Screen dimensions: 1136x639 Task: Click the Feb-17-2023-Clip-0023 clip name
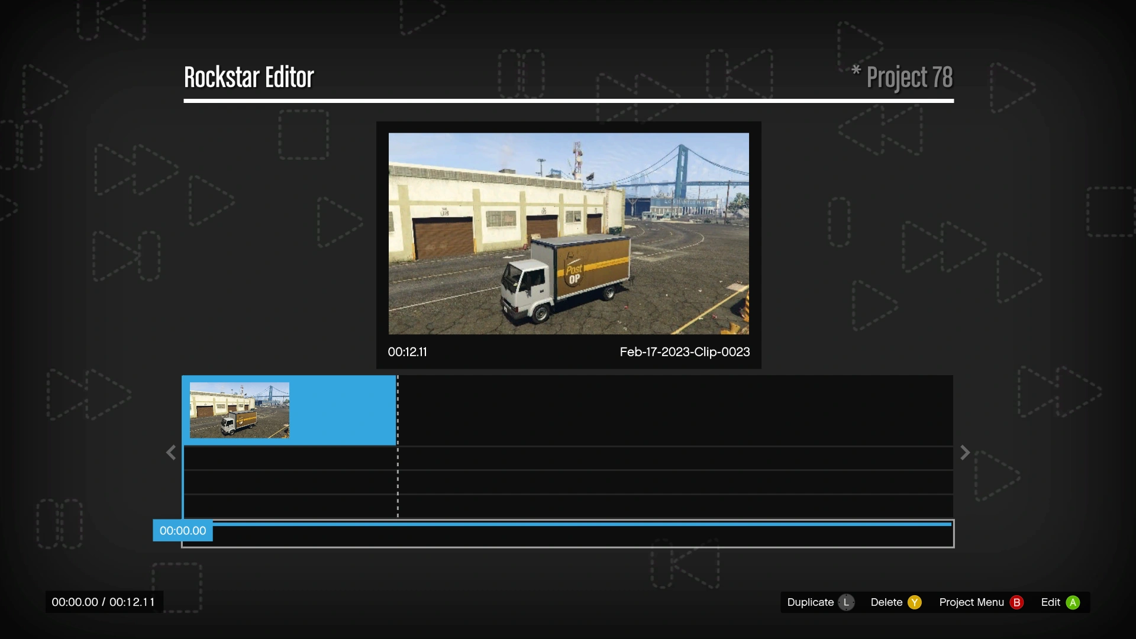coord(685,352)
